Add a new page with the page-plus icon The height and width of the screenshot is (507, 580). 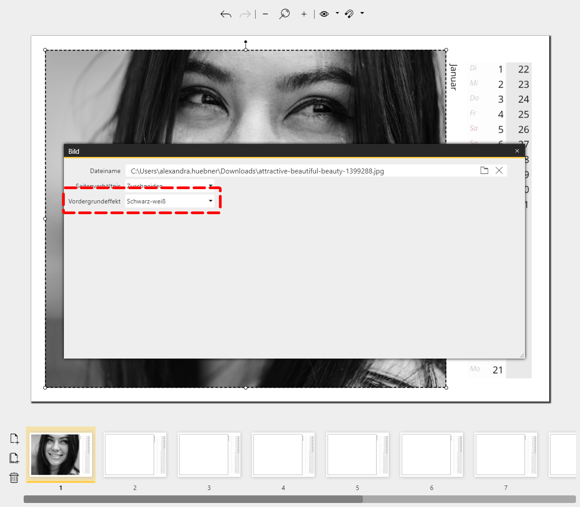coord(14,439)
